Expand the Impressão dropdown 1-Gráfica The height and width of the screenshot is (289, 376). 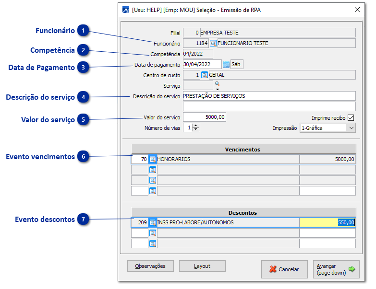tap(351, 128)
